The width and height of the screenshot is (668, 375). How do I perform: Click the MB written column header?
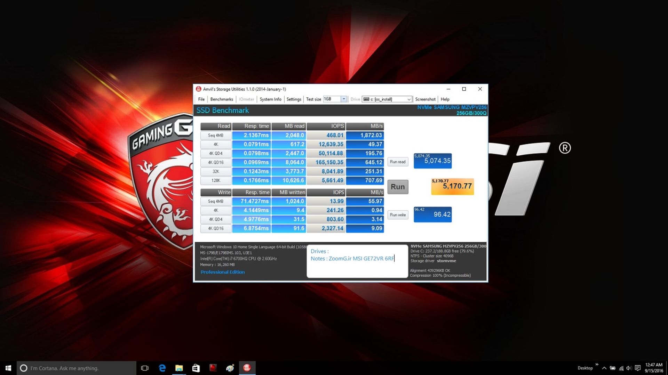pos(288,192)
